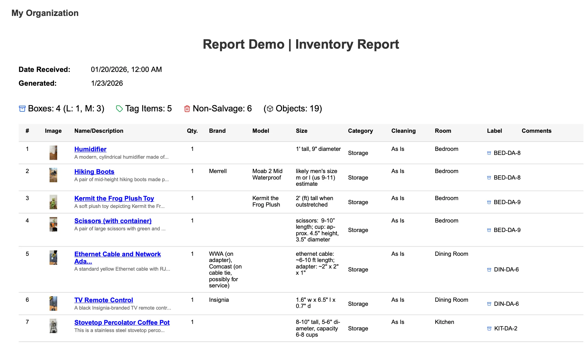Open the Kermit the Frog Plush Toy link
This screenshot has height=345, width=588.
click(x=114, y=198)
